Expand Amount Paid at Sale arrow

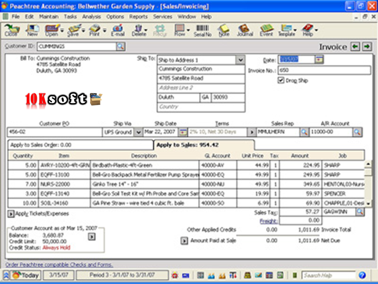point(184,240)
